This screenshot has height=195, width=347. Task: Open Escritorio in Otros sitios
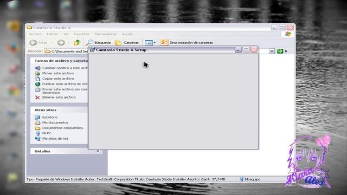[50, 117]
